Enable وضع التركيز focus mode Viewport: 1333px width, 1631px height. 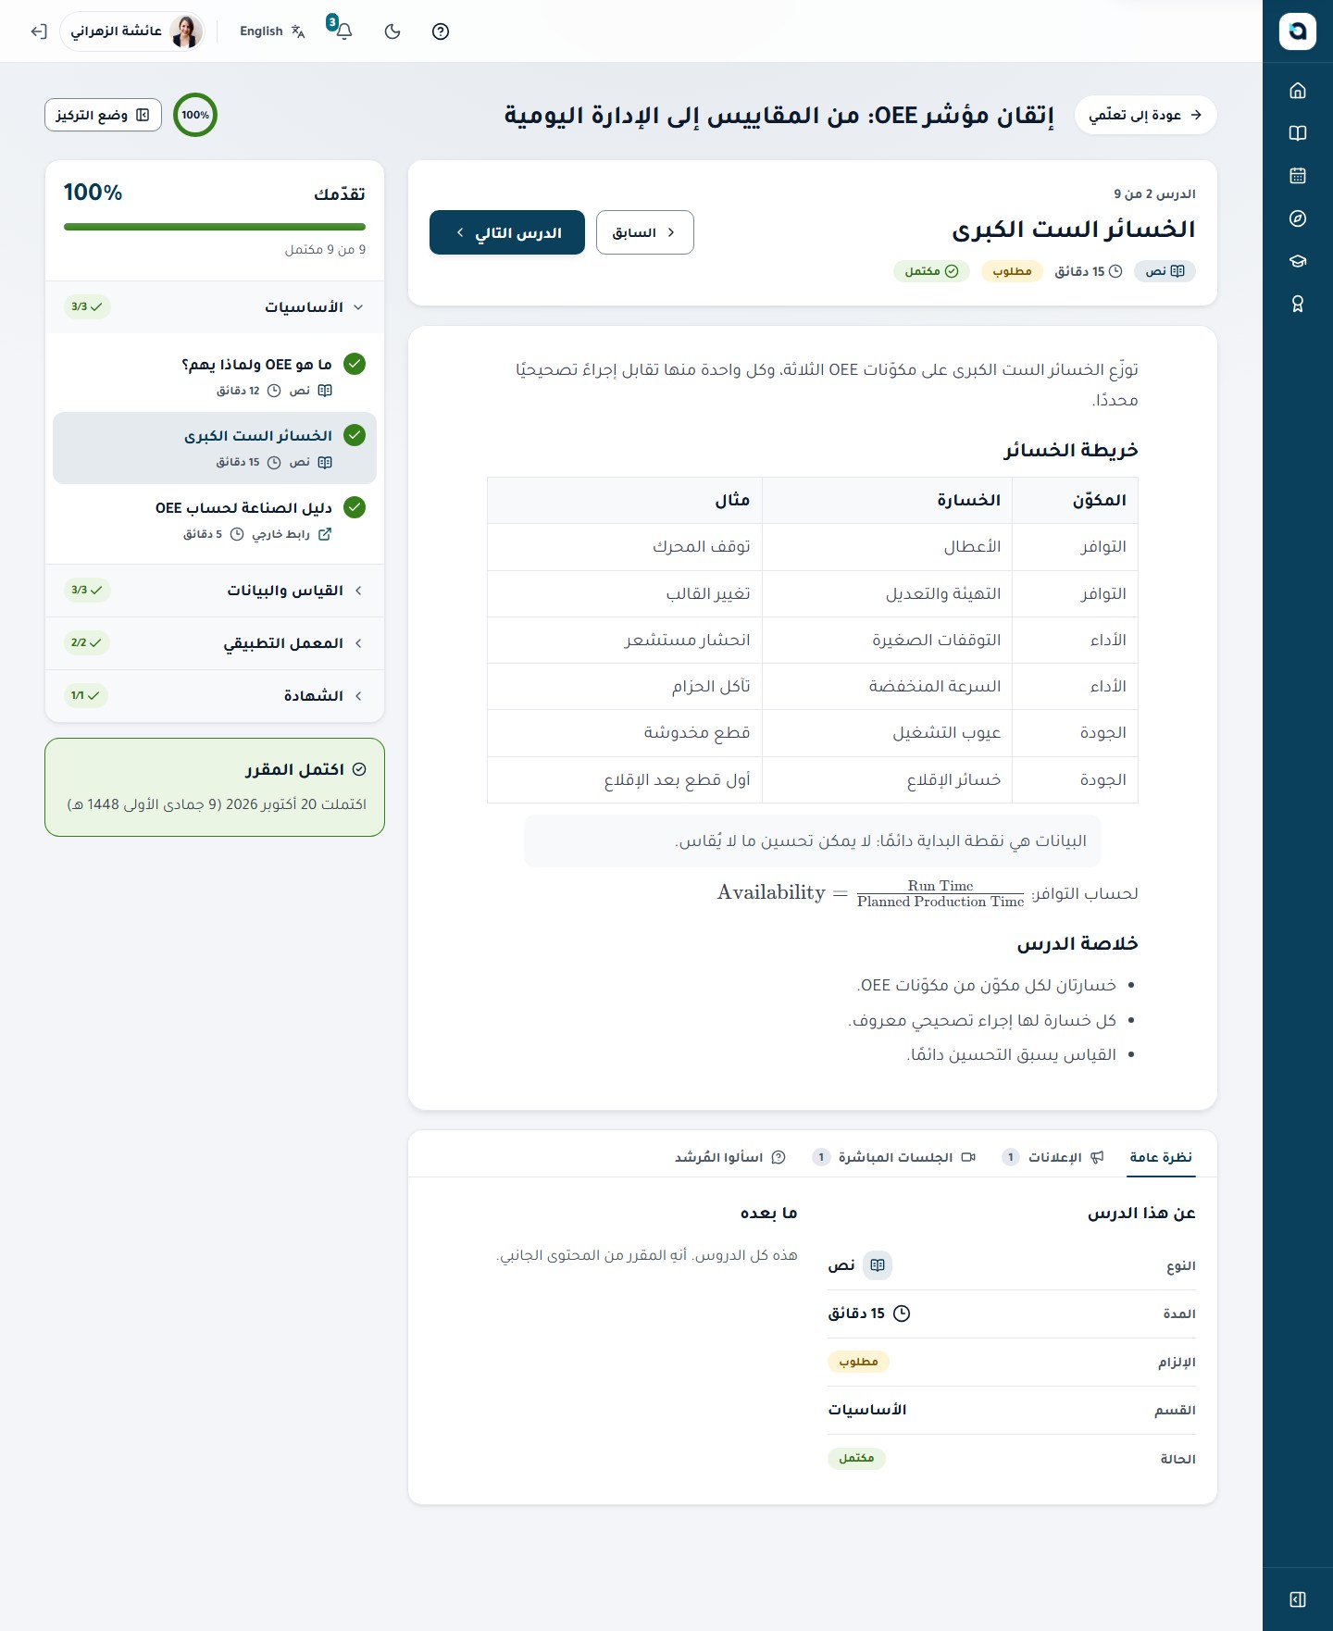[x=103, y=115]
